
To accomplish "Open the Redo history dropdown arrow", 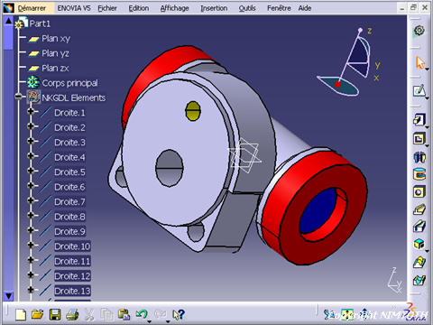I will pyautogui.click(x=168, y=321).
